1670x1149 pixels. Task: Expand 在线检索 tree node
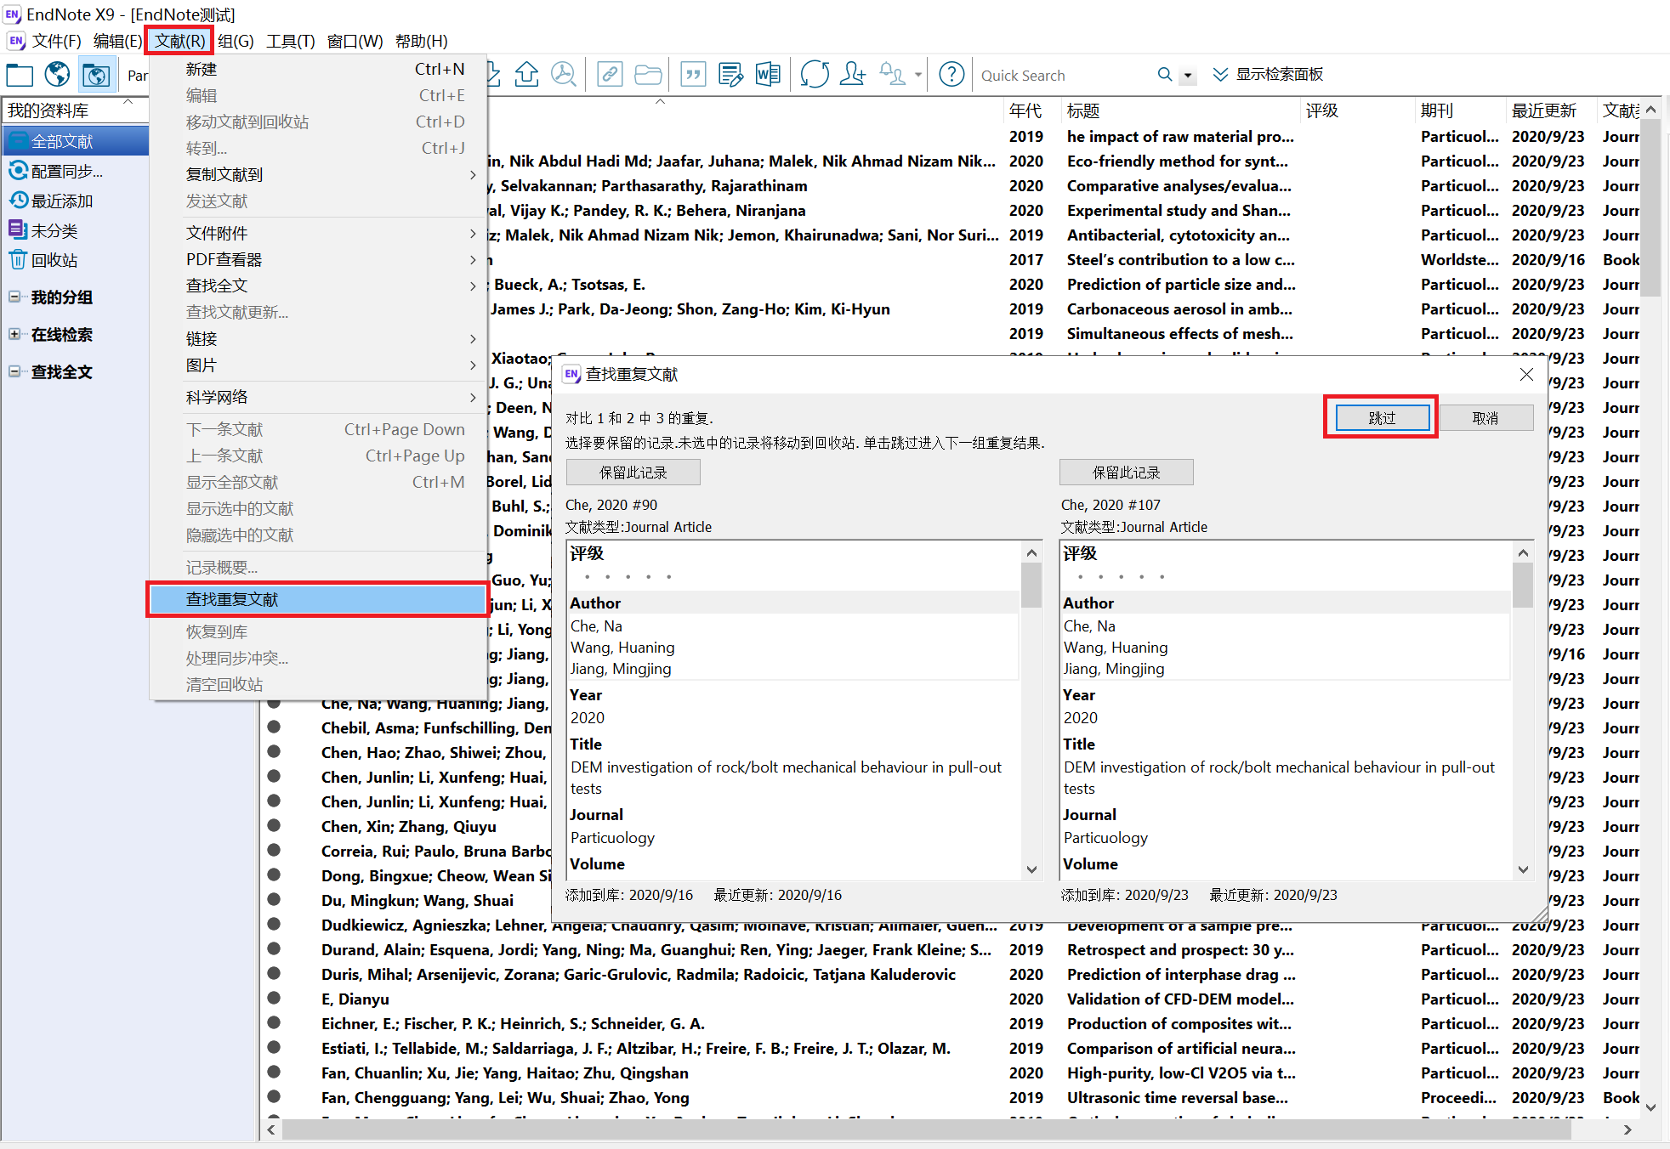pyautogui.click(x=14, y=334)
